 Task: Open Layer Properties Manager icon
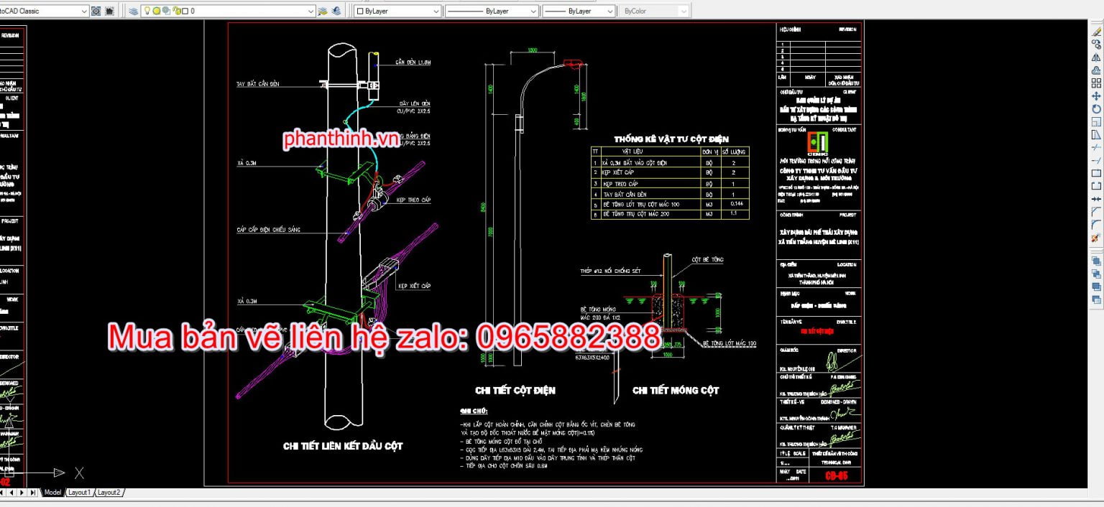pos(133,11)
